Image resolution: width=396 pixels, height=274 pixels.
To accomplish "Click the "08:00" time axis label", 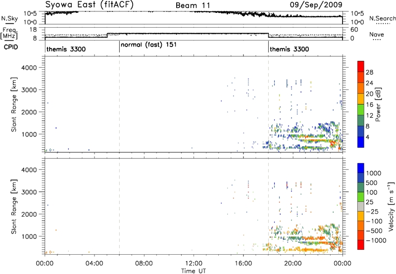I will click(144, 264).
